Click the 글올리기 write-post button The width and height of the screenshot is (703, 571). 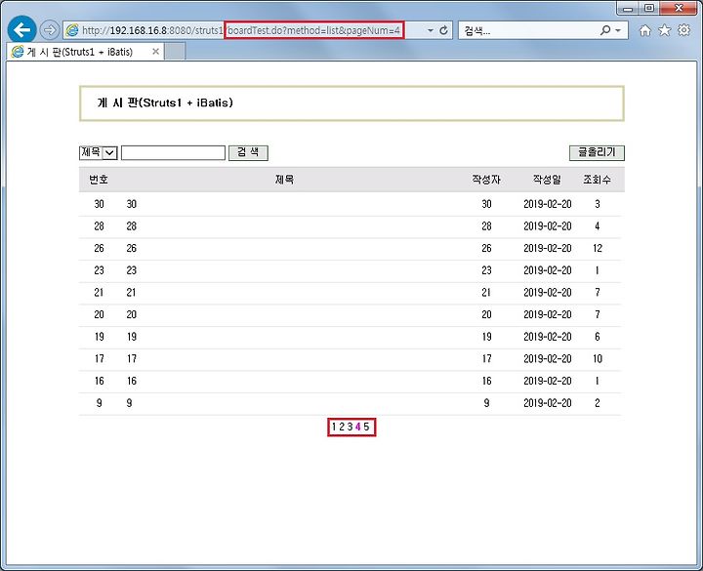597,153
